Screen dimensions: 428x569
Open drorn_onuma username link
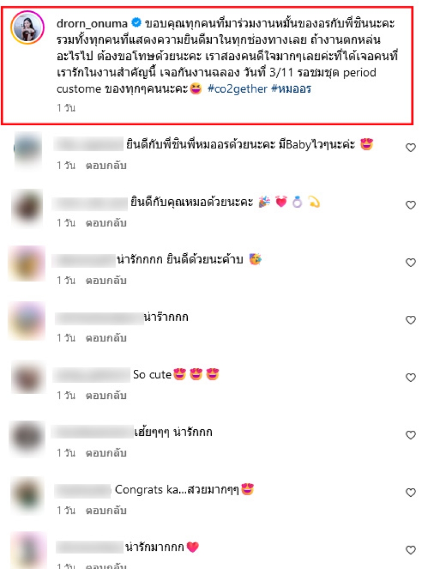point(92,24)
